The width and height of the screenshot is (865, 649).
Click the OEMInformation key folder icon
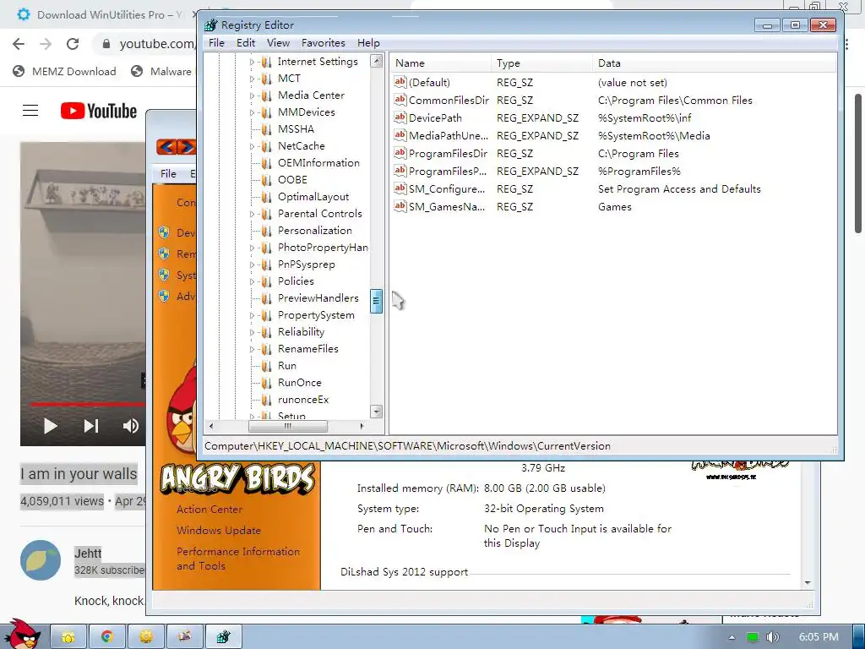point(266,163)
